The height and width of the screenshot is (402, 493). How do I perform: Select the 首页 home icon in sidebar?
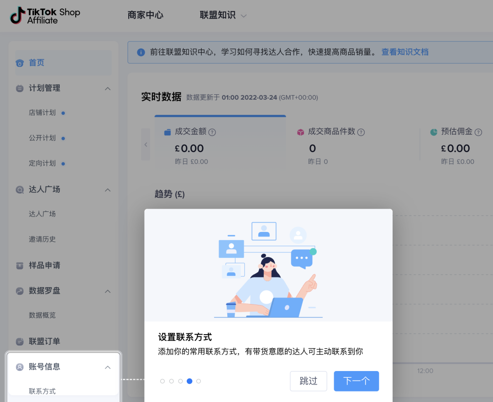19,62
